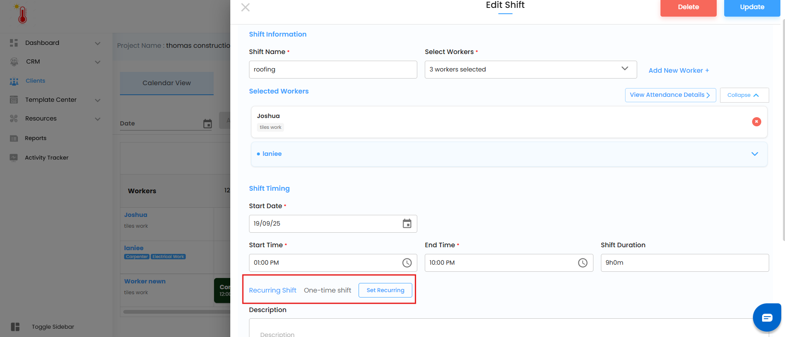
Task: Click the Set Recurring button
Action: [x=385, y=290]
